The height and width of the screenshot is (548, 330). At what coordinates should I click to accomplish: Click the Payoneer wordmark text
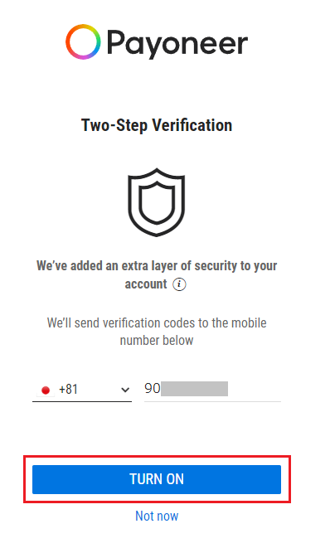[x=177, y=44]
